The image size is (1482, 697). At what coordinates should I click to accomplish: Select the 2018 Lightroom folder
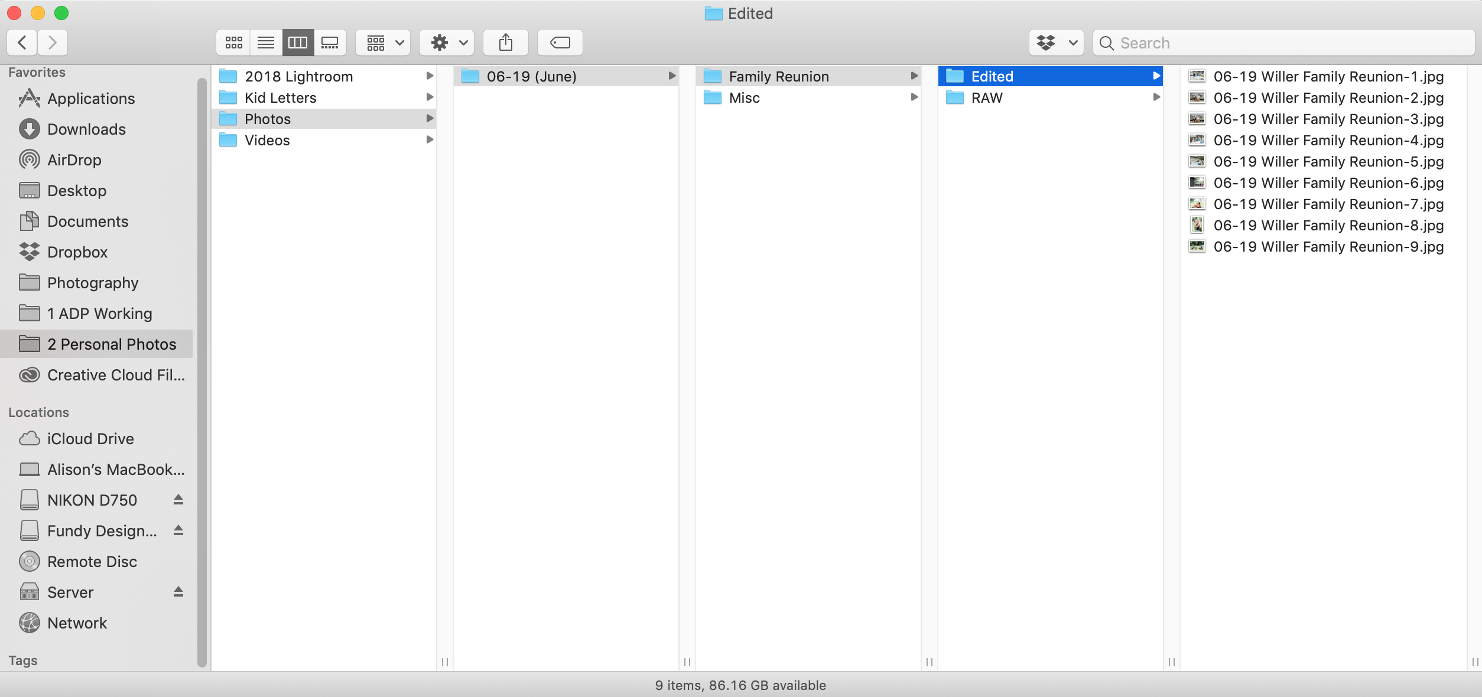coord(324,76)
